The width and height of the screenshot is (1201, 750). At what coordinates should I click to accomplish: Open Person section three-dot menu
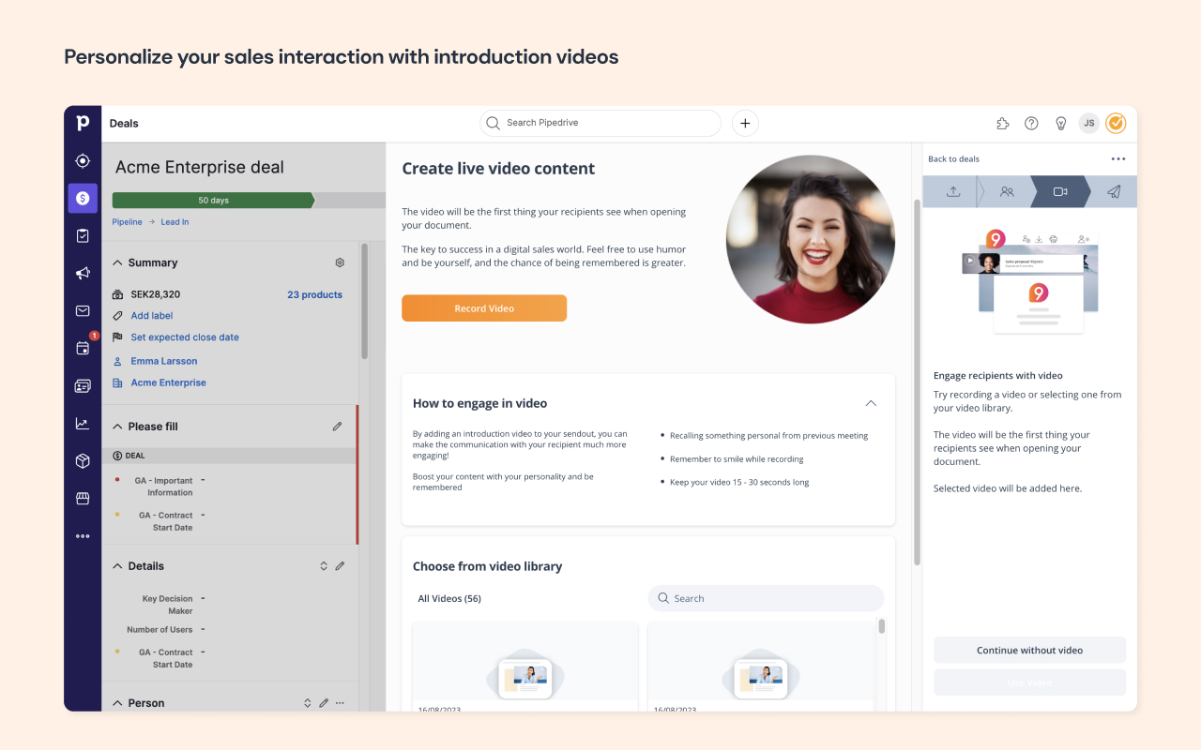[x=340, y=703]
